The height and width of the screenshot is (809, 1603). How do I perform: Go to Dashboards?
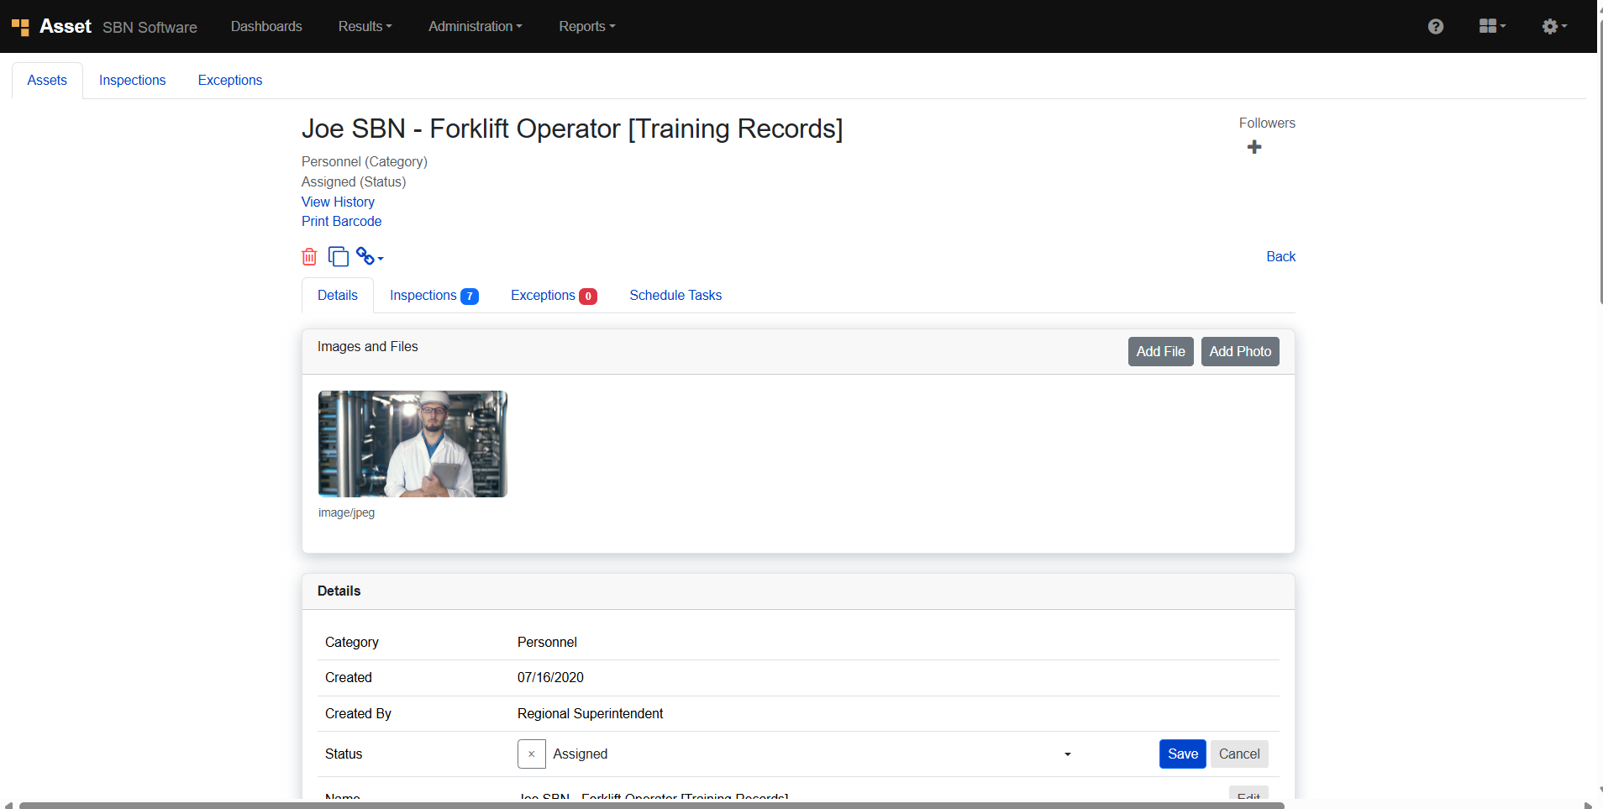[266, 26]
